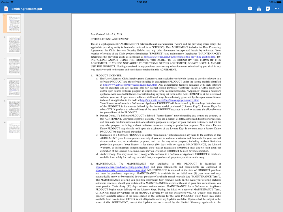283x212 pixels.
Task: Open the more options ellipsis menu
Action: 277,9
